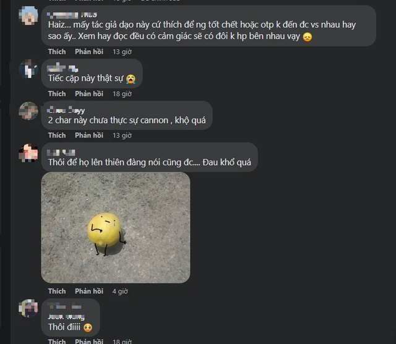396x344 pixels.
Task: Click the tagged name above "Thôi điiii"
Action: coord(66,317)
